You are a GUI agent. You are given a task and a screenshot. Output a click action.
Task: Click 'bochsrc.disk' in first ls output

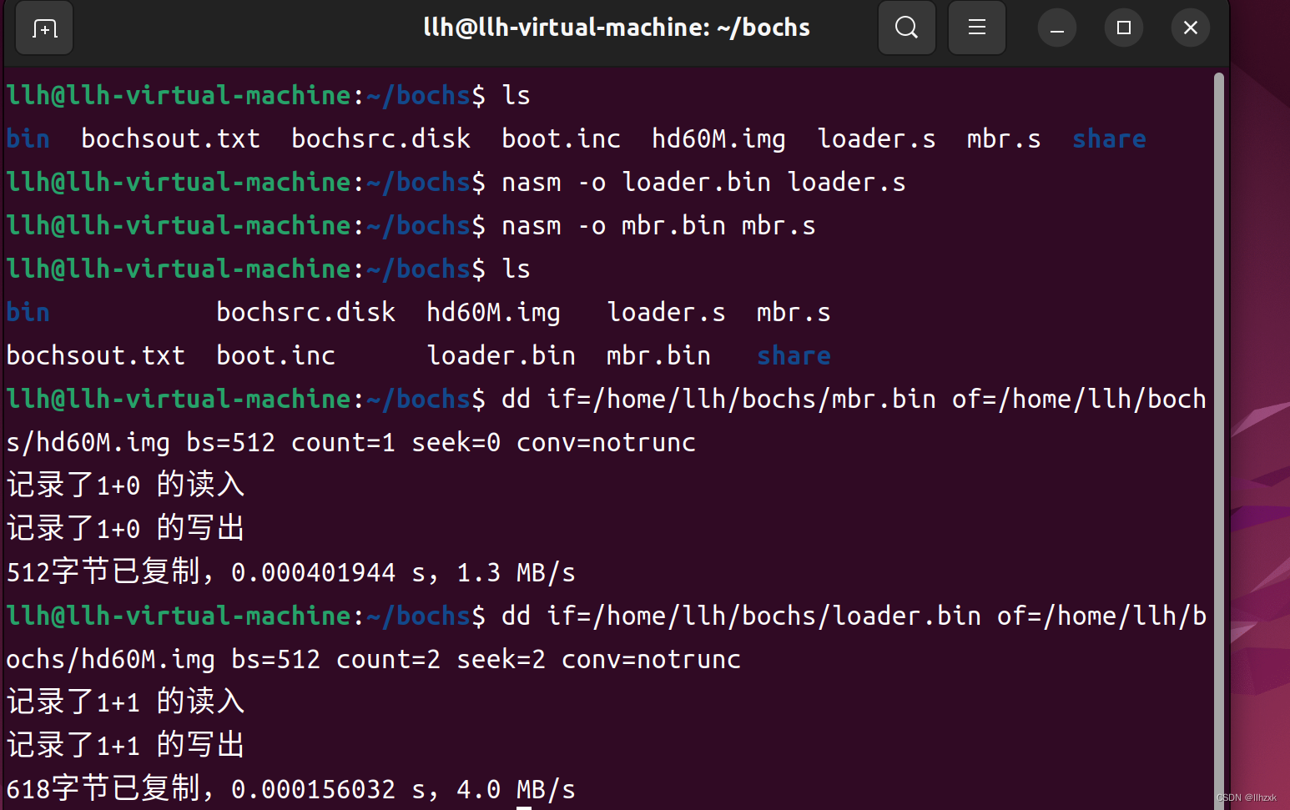[x=381, y=138]
